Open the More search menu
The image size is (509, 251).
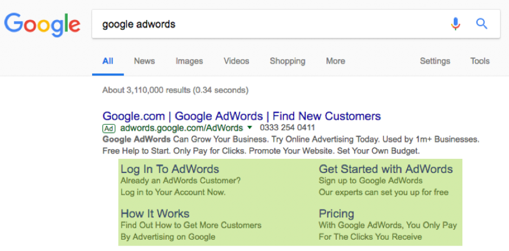335,61
